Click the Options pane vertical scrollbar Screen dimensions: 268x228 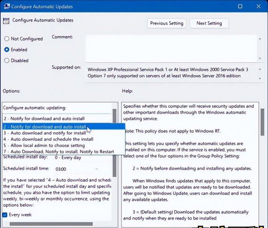click(114, 142)
